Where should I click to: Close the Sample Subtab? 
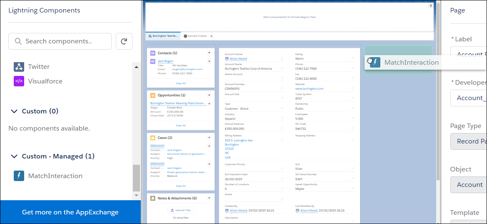point(212,36)
